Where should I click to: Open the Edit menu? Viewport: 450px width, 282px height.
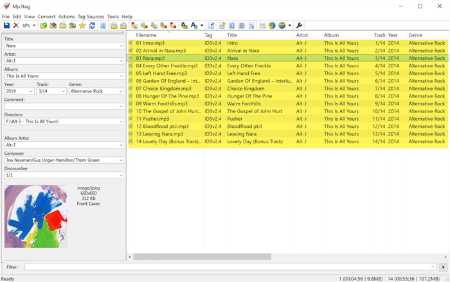[x=17, y=17]
